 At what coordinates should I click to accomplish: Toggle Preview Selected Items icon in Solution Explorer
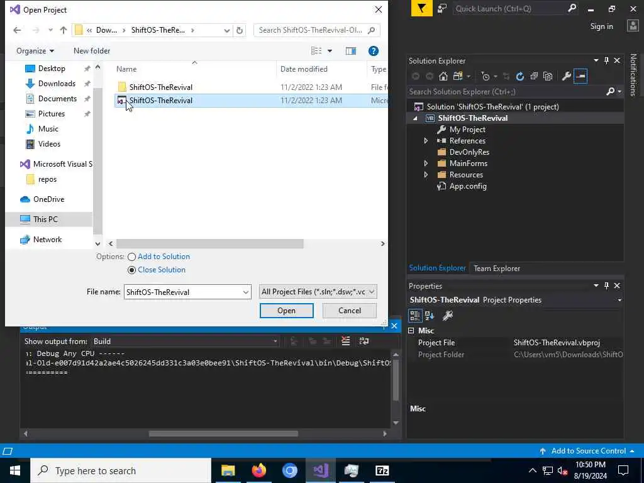coord(580,76)
